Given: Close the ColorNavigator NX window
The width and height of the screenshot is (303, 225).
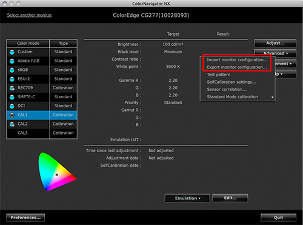Looking at the screenshot, I should click(5, 4).
